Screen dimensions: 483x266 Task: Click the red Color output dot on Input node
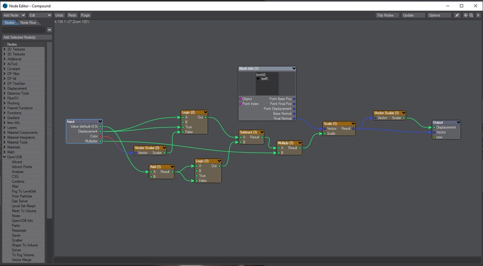100,137
